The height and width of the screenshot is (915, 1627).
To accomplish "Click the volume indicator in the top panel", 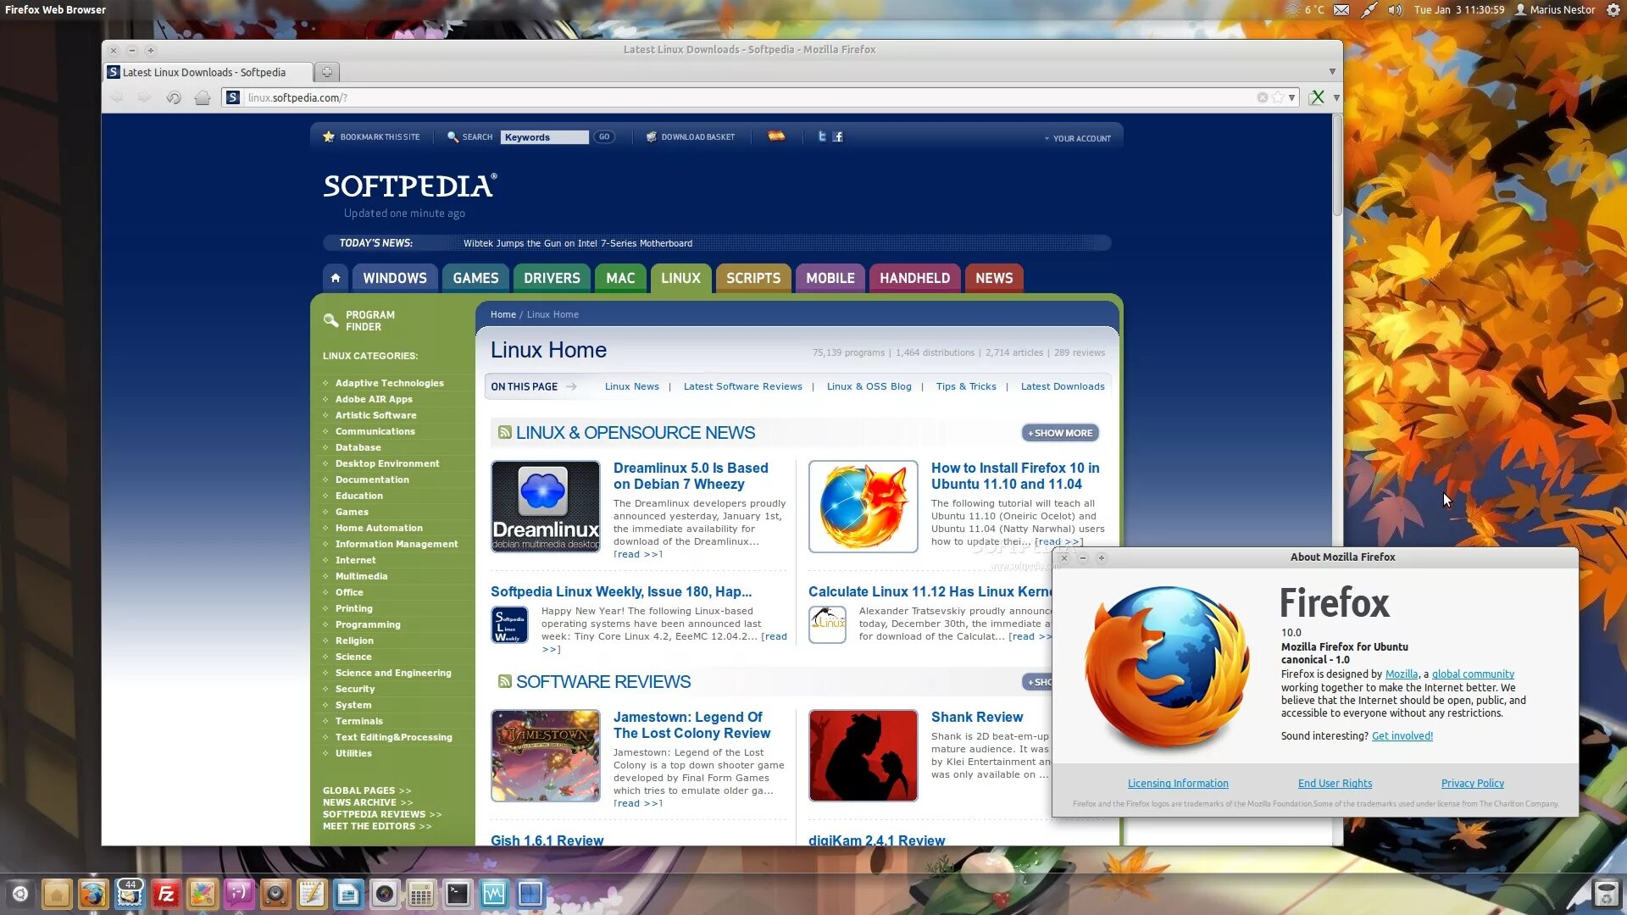I will coord(1395,10).
